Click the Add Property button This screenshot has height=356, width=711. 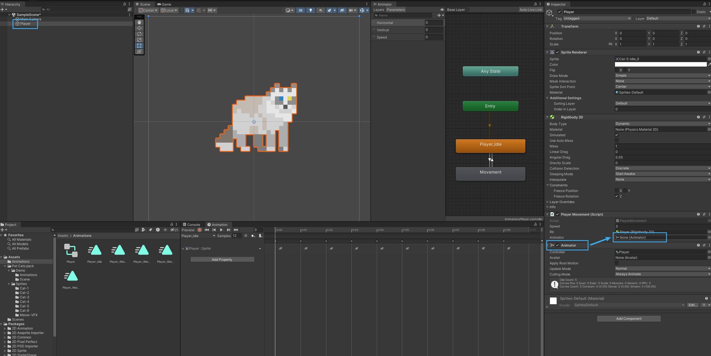222,260
